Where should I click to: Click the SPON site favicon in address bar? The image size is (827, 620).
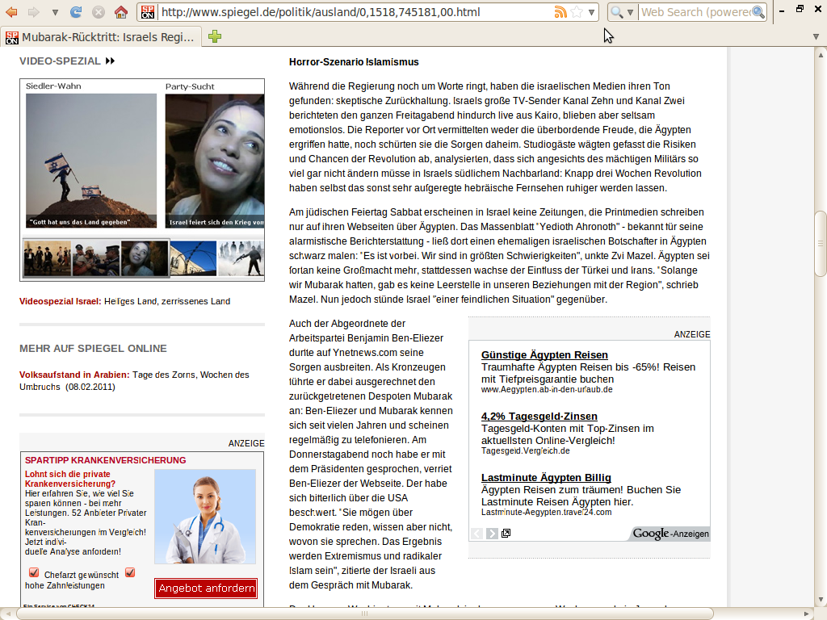tap(148, 11)
